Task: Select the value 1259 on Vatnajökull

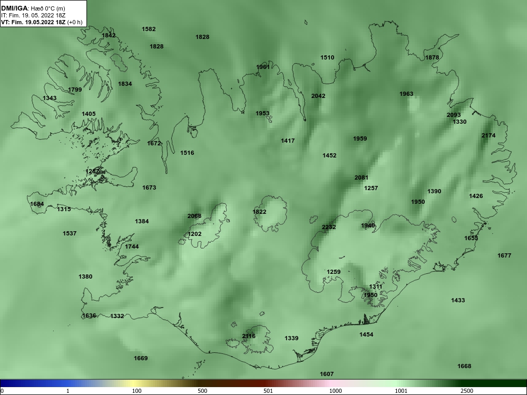Action: [334, 272]
